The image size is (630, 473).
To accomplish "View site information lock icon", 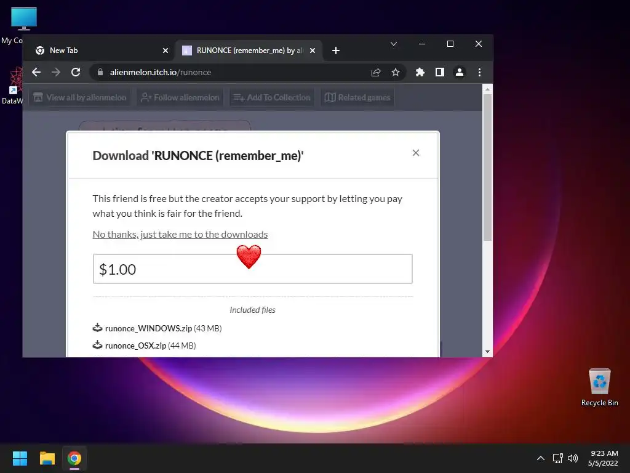I will 100,73.
